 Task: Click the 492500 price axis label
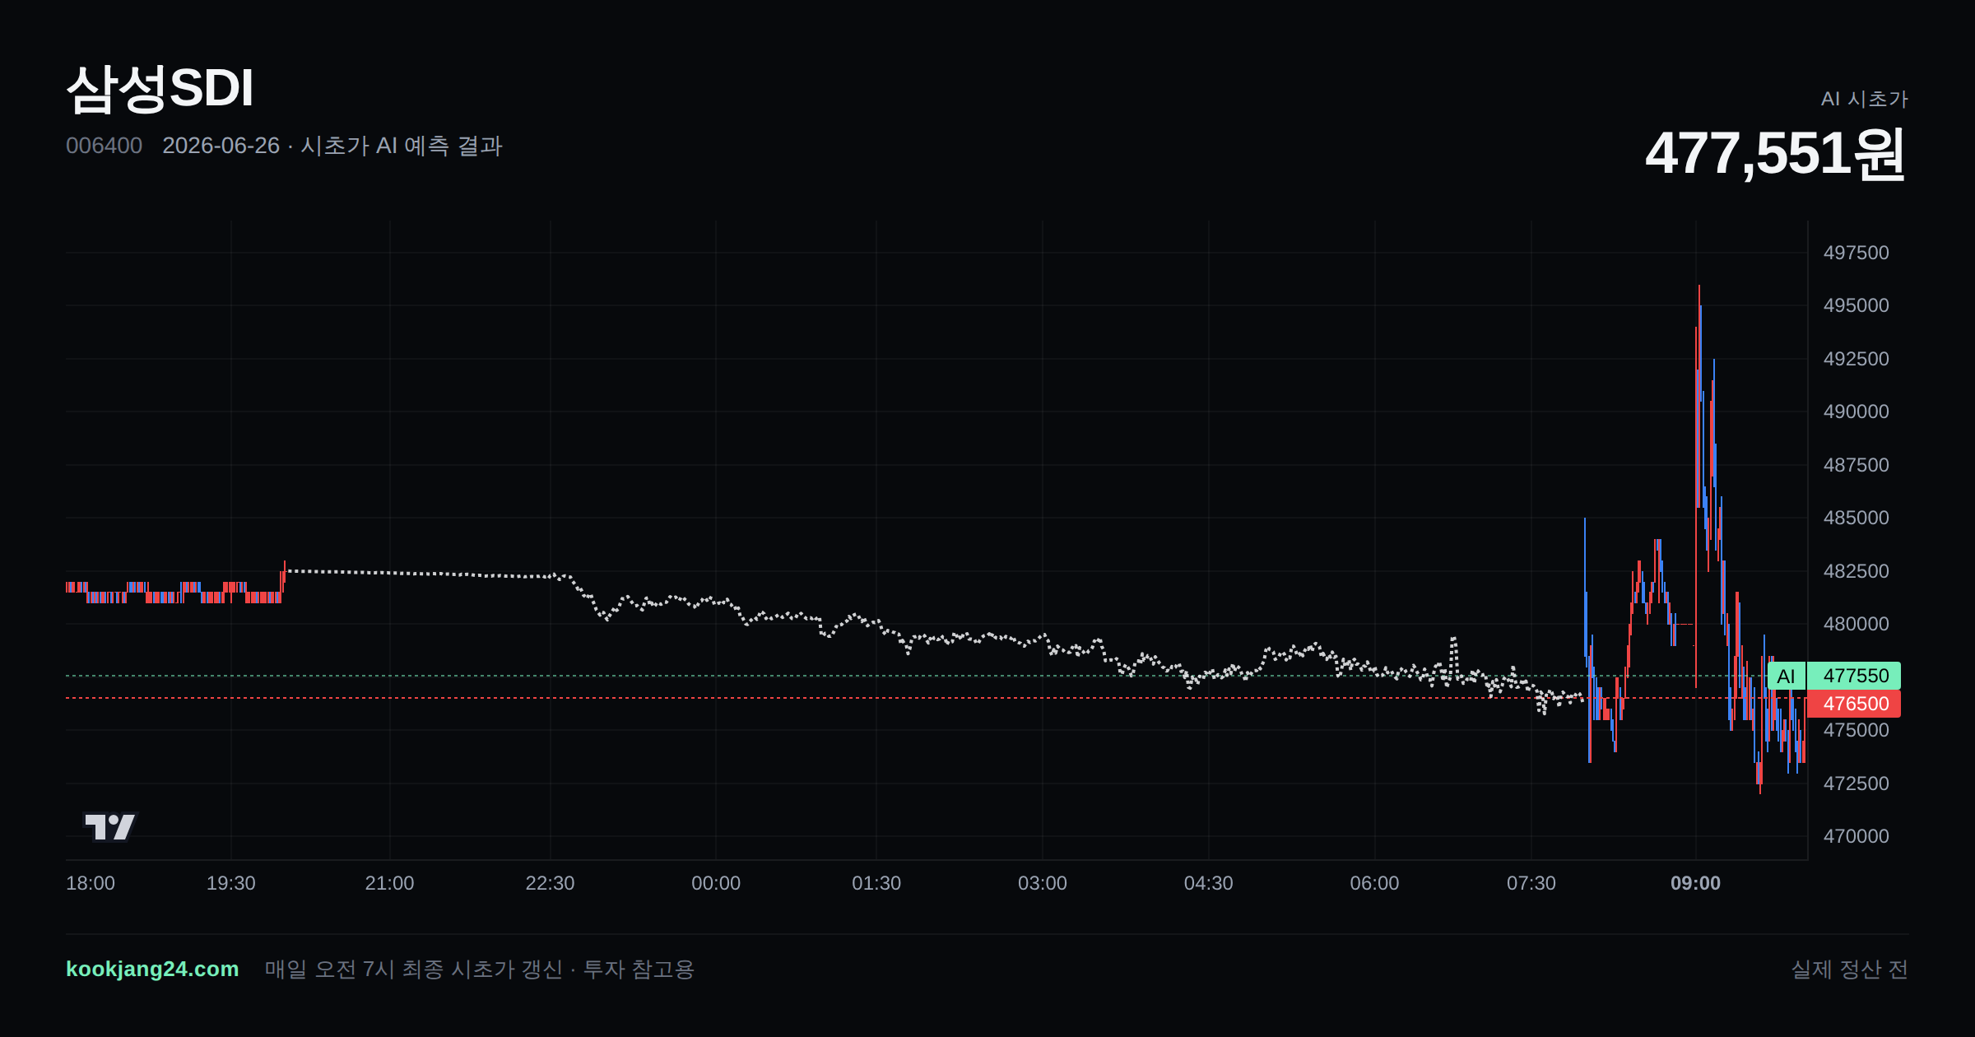pyautogui.click(x=1856, y=359)
